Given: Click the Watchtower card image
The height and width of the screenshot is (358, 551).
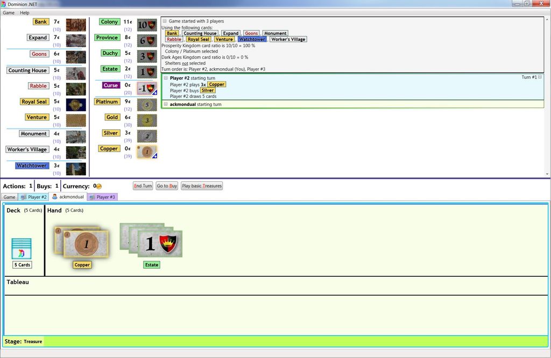Looking at the screenshot, I should pos(76,169).
